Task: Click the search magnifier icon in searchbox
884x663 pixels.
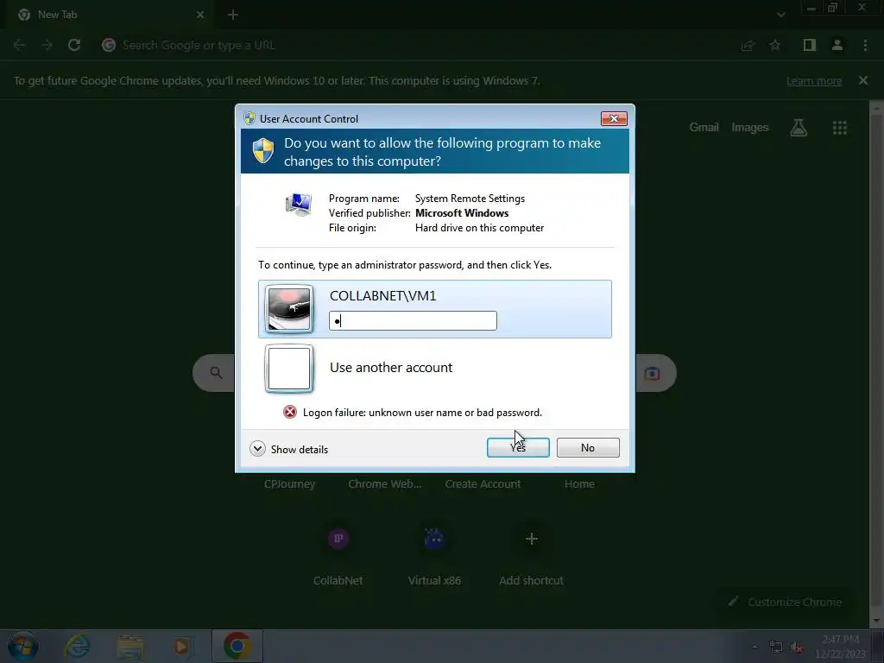Action: [x=215, y=372]
